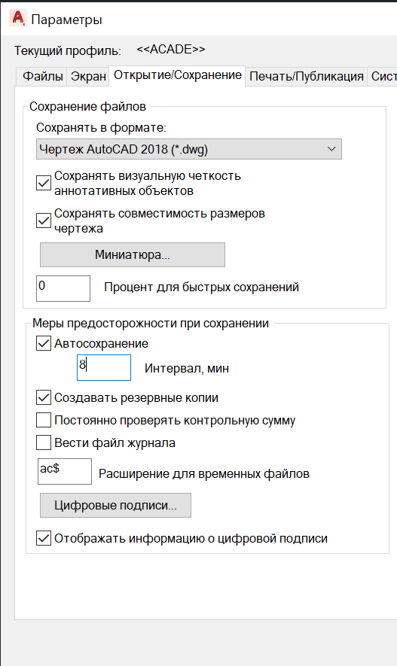The height and width of the screenshot is (666, 397).
Task: Open the Экран tab
Action: tap(88, 77)
